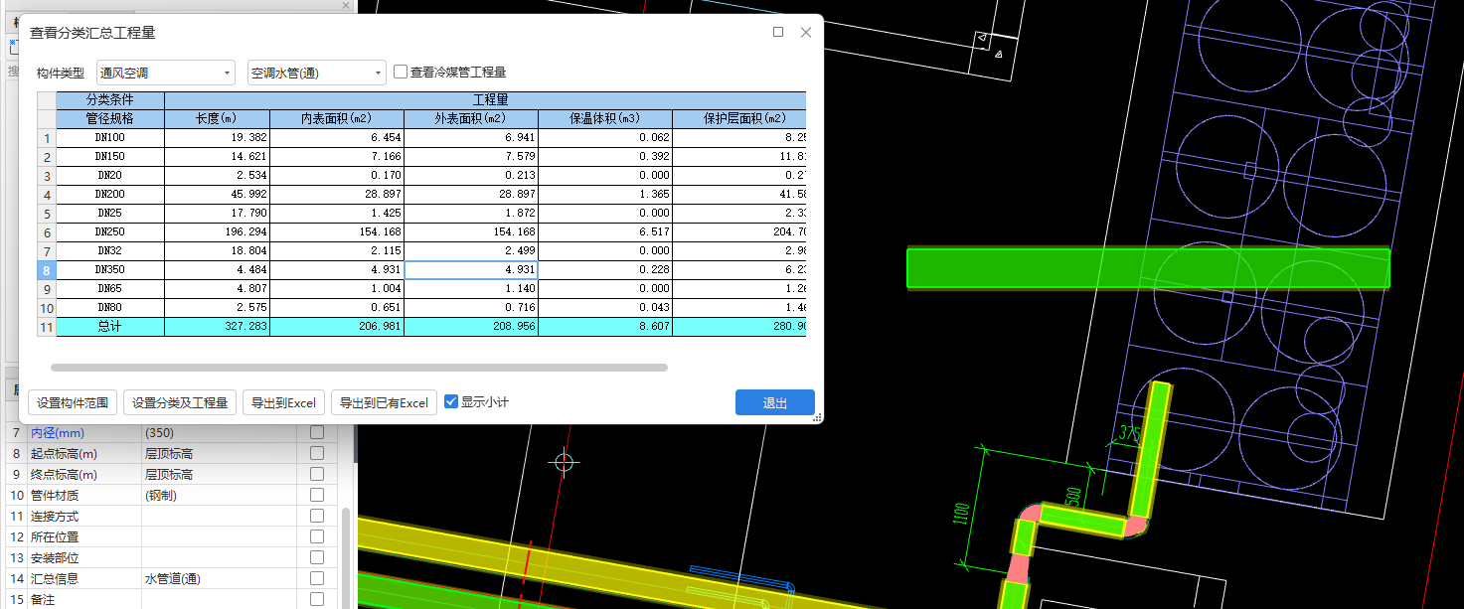Click the 工程量 header cell
Viewport: 1464px width, 609px height.
point(485,100)
